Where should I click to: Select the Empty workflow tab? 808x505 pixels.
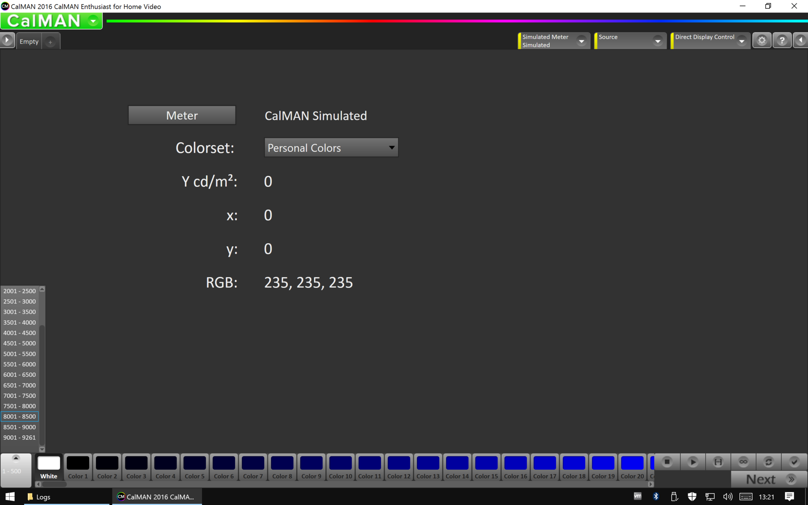pyautogui.click(x=29, y=41)
